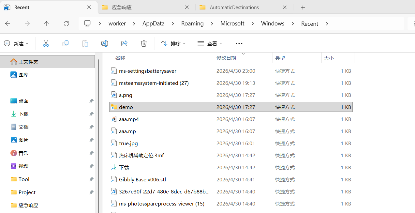This screenshot has height=213, width=415.
Task: Select the aaa.mp4 shortcut file
Action: tap(129, 119)
